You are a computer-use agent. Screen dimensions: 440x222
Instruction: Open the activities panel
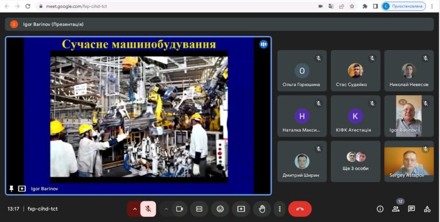tap(427, 209)
